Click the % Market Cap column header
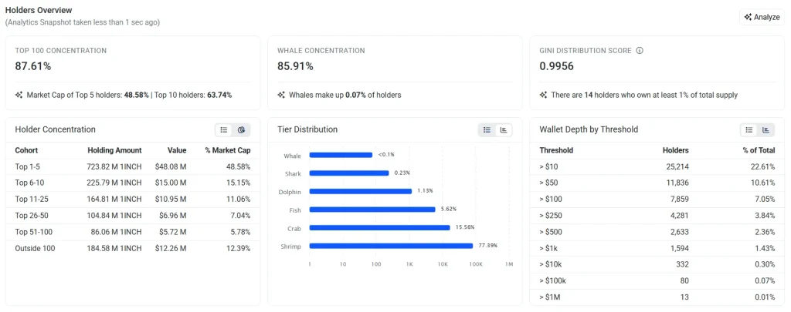The height and width of the screenshot is (312, 791). [228, 150]
